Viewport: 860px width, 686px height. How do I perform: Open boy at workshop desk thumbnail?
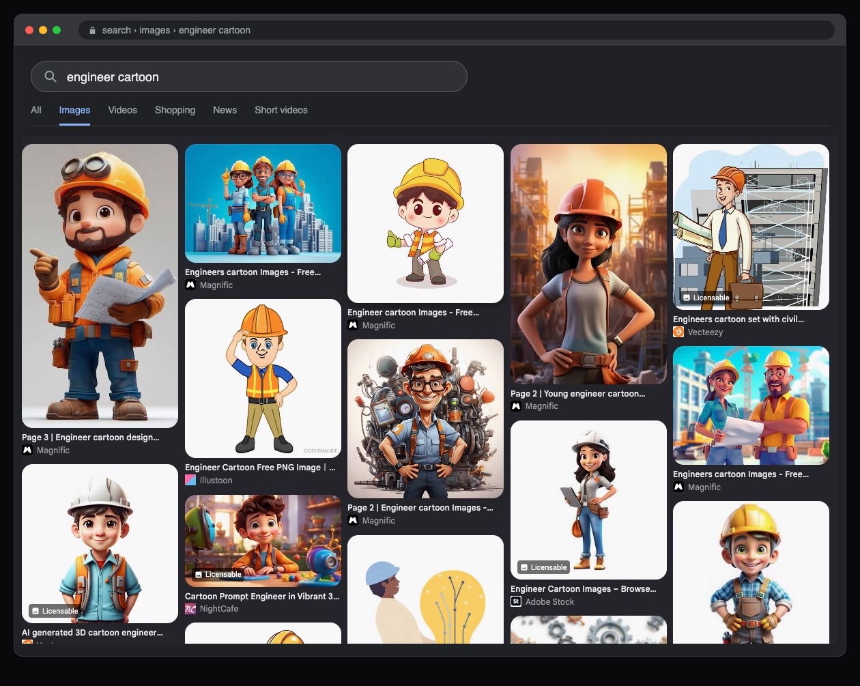[263, 541]
